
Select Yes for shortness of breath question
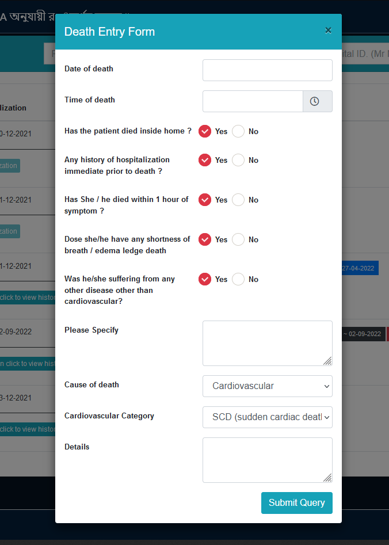[205, 239]
